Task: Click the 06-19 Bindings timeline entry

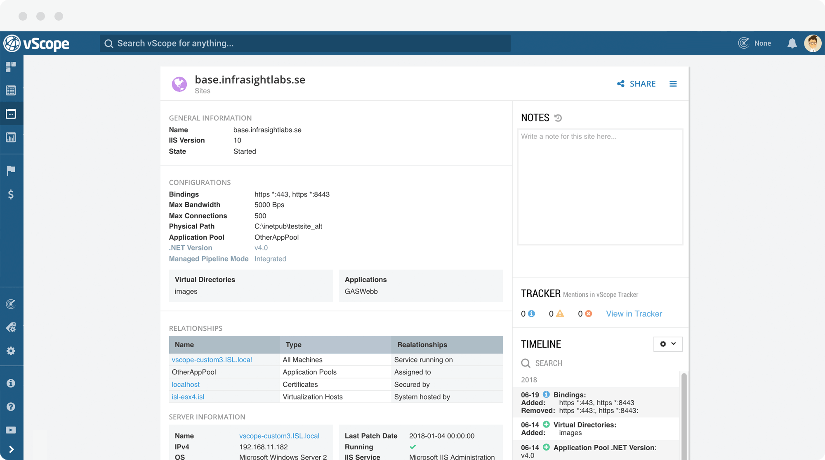Action: 596,402
